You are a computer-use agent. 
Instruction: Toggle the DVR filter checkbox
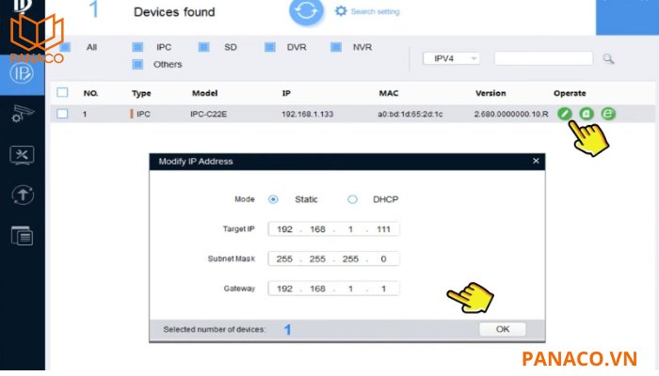(270, 47)
